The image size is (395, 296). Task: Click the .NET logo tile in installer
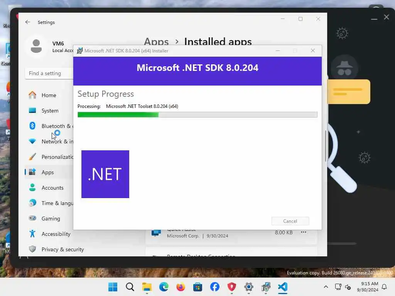click(x=105, y=174)
